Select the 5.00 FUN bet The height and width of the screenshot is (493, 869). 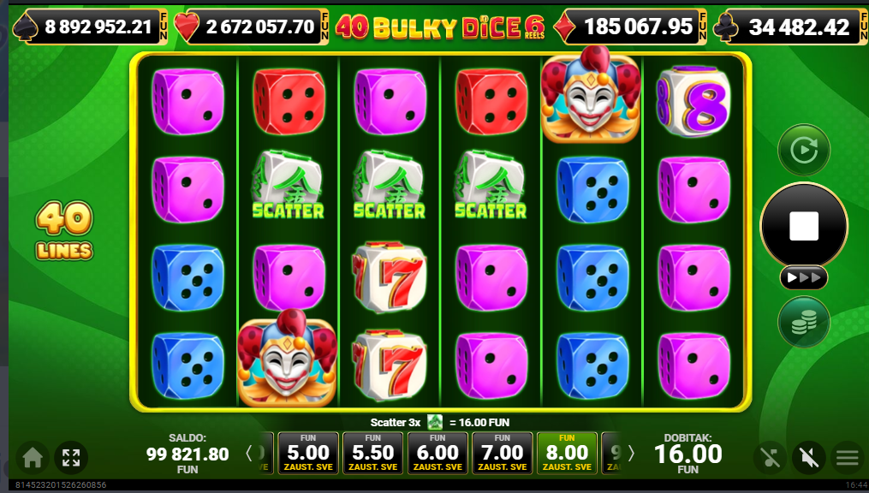tap(308, 453)
